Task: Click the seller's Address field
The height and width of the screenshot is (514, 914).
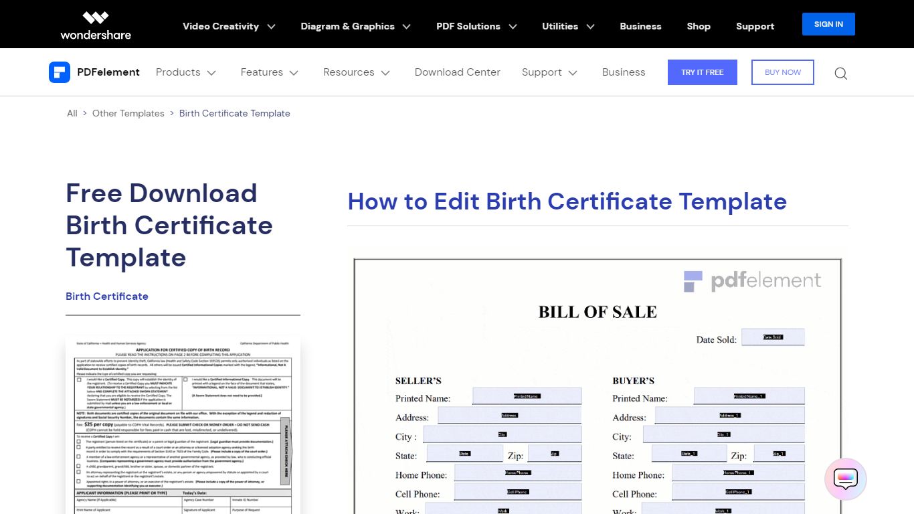Action: tap(510, 416)
